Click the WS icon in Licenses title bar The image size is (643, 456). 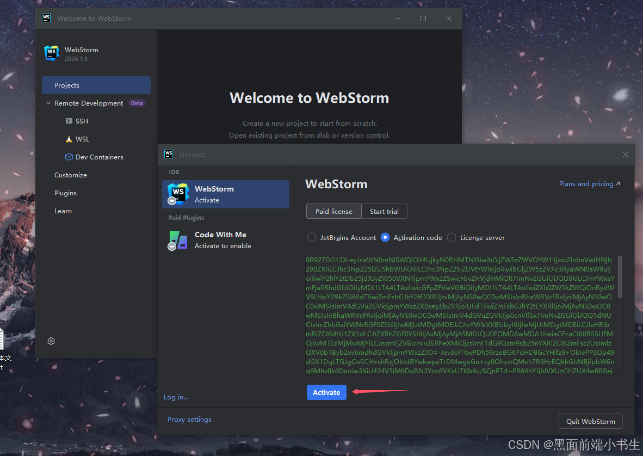(x=169, y=154)
